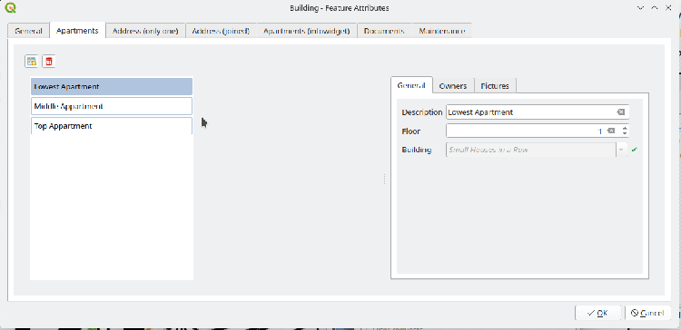Open the General tab of Building attributes
This screenshot has width=681, height=330.
28,31
